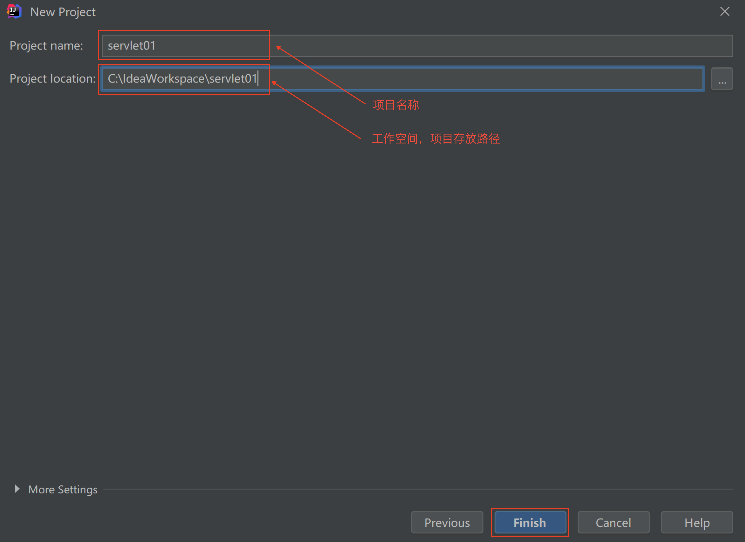Cancel the new project wizard
The image size is (745, 542).
[x=613, y=522]
